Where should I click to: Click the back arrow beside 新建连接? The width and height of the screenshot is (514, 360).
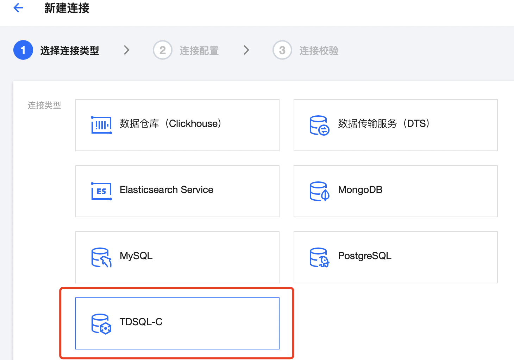pos(18,8)
